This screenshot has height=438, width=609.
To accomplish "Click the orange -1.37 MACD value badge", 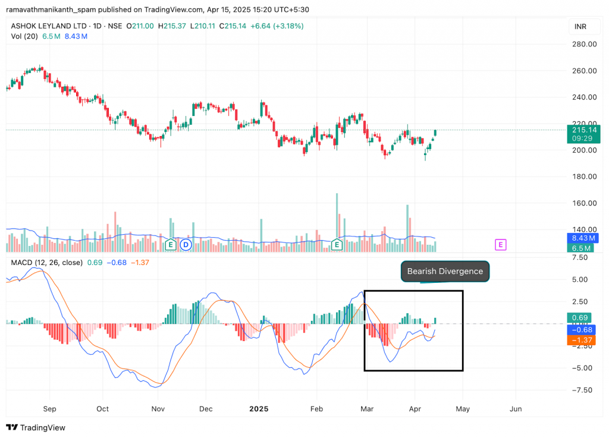I will pyautogui.click(x=582, y=339).
